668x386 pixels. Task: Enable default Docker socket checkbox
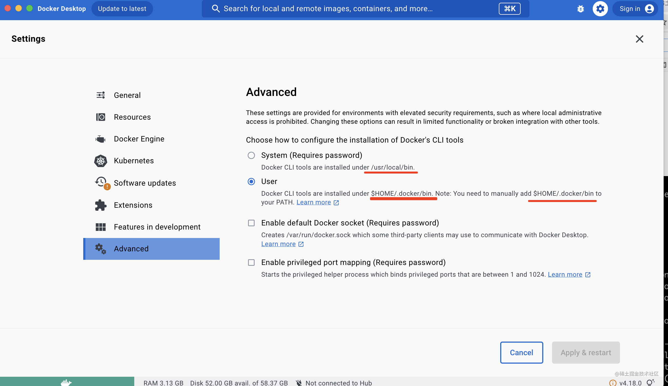point(251,223)
